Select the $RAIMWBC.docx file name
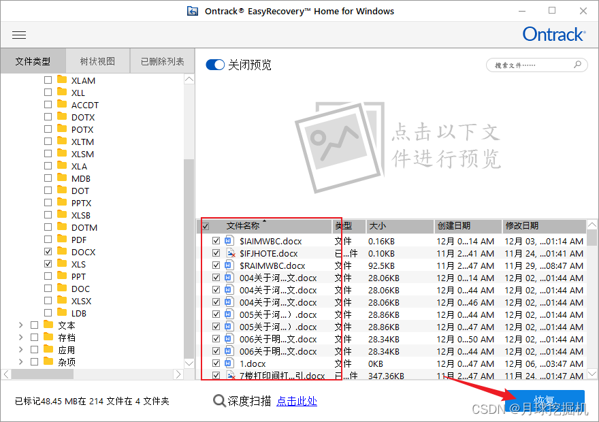Image resolution: width=599 pixels, height=422 pixels. (x=272, y=266)
